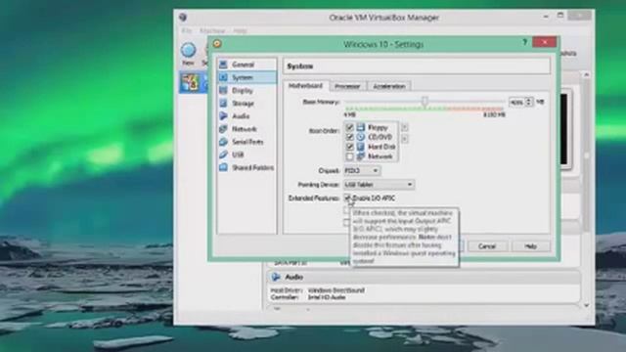Toggle the Enable I/O APIC checkbox
The image size is (626, 352).
pyautogui.click(x=347, y=198)
